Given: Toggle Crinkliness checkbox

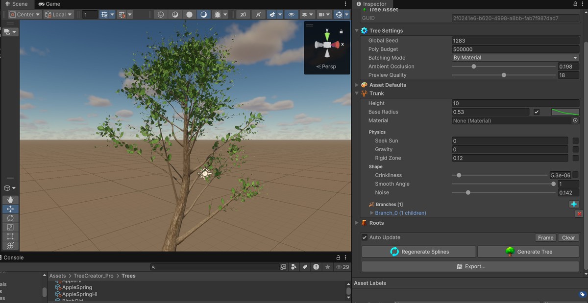Looking at the screenshot, I should pos(575,175).
